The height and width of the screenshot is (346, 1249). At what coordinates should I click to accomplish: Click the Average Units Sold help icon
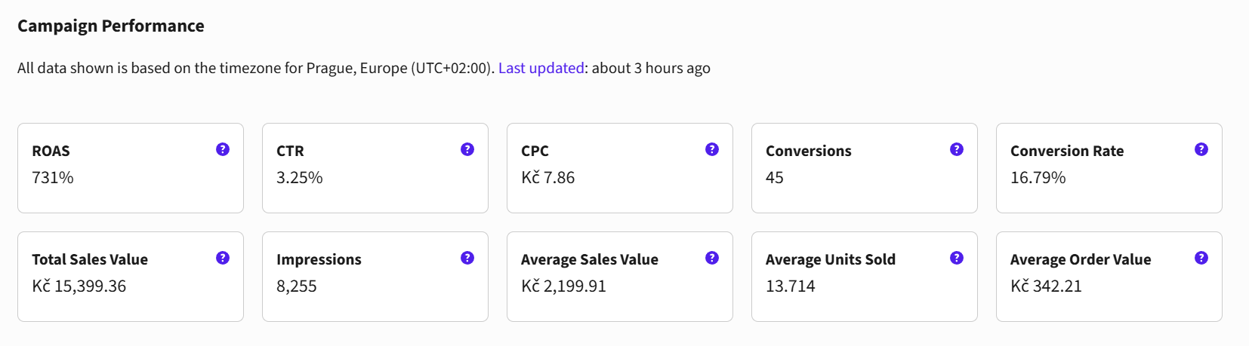coord(957,258)
